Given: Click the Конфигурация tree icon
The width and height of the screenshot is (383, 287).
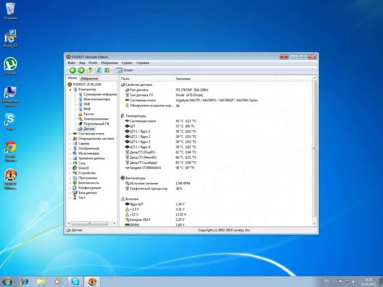Looking at the screenshot, I should point(75,188).
